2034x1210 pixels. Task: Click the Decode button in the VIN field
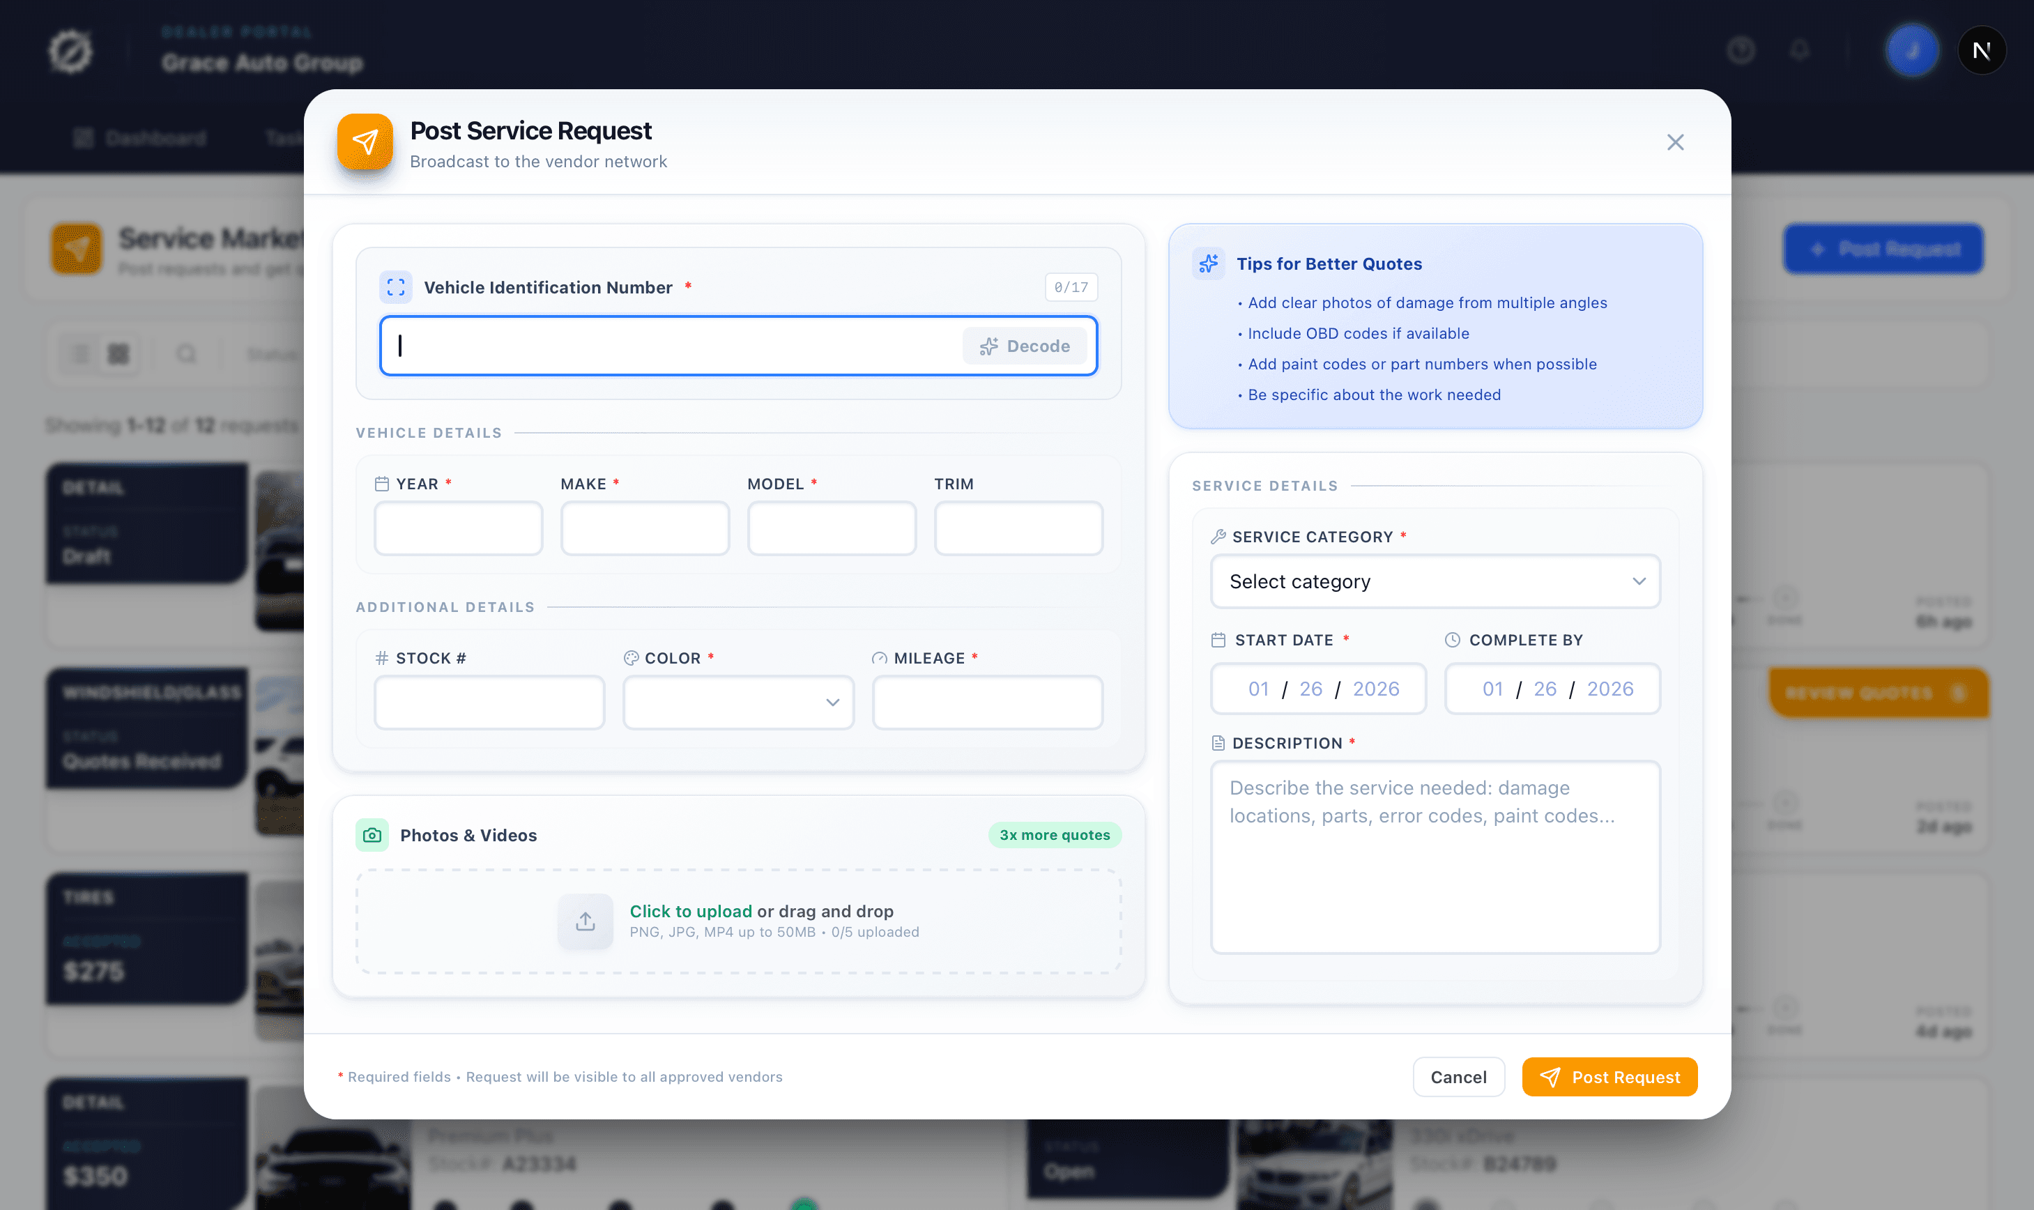(1024, 346)
